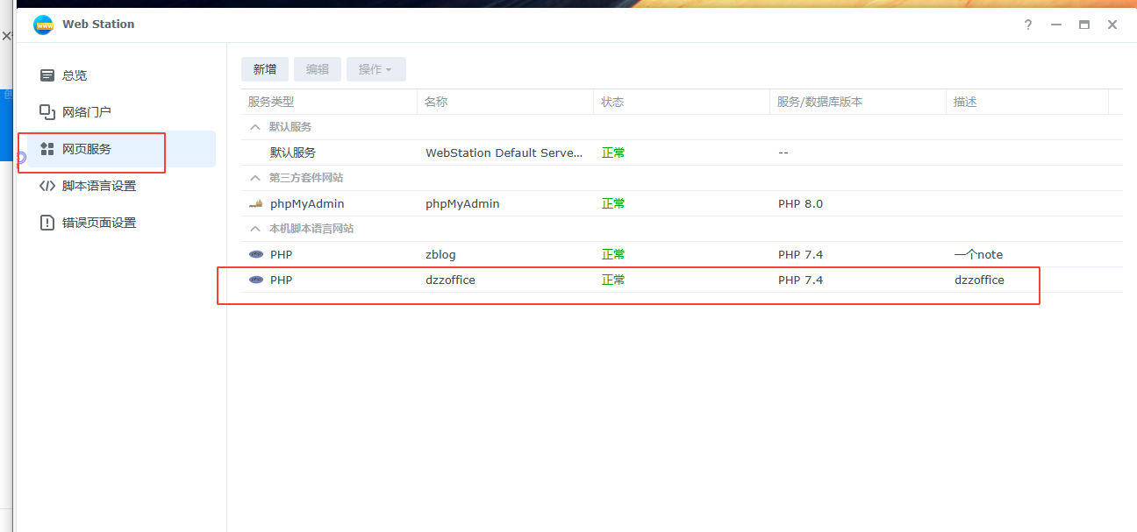Click the 错误页面设置 warning icon in sidebar
The height and width of the screenshot is (532, 1137).
(47, 223)
